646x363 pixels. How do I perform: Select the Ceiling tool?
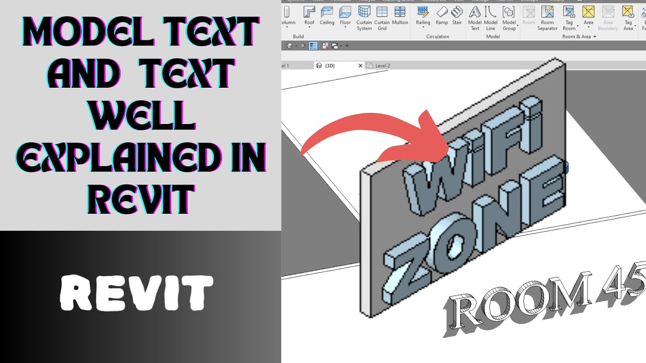tap(327, 16)
